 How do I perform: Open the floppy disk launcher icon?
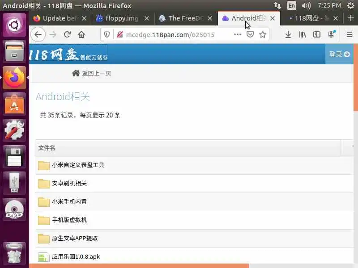click(x=14, y=157)
